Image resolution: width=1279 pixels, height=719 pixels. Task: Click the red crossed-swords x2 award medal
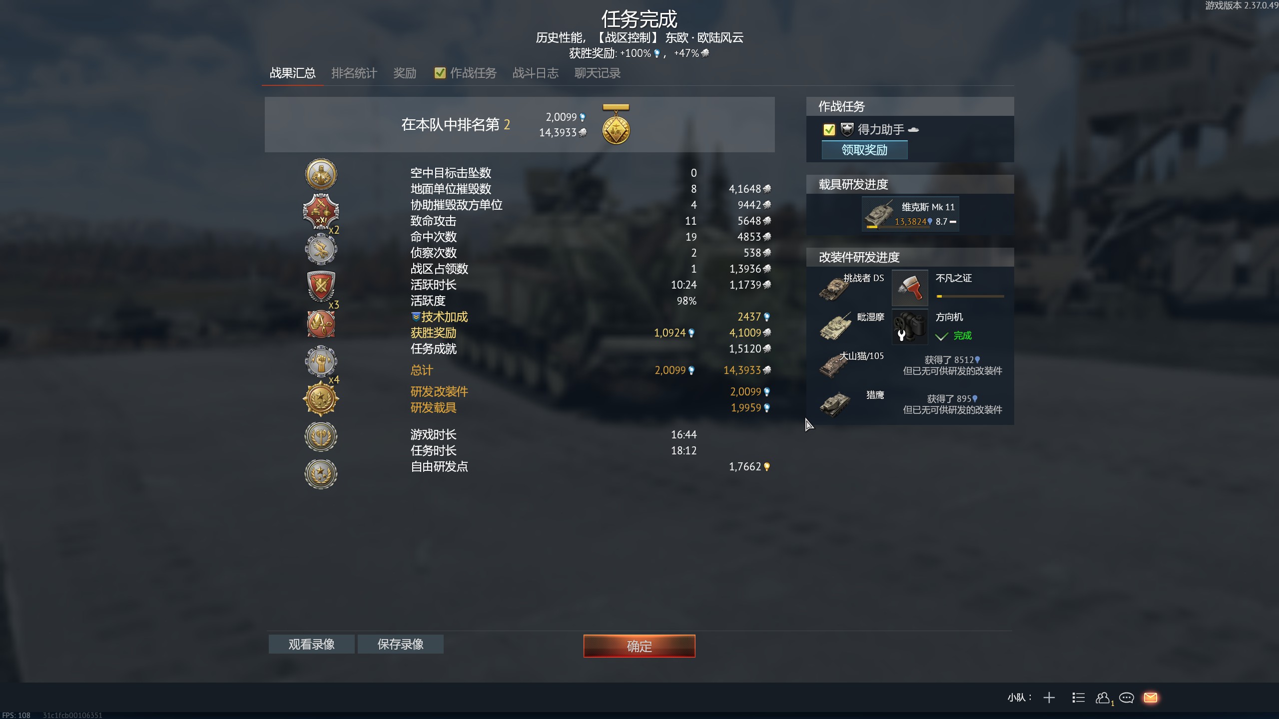pos(321,212)
